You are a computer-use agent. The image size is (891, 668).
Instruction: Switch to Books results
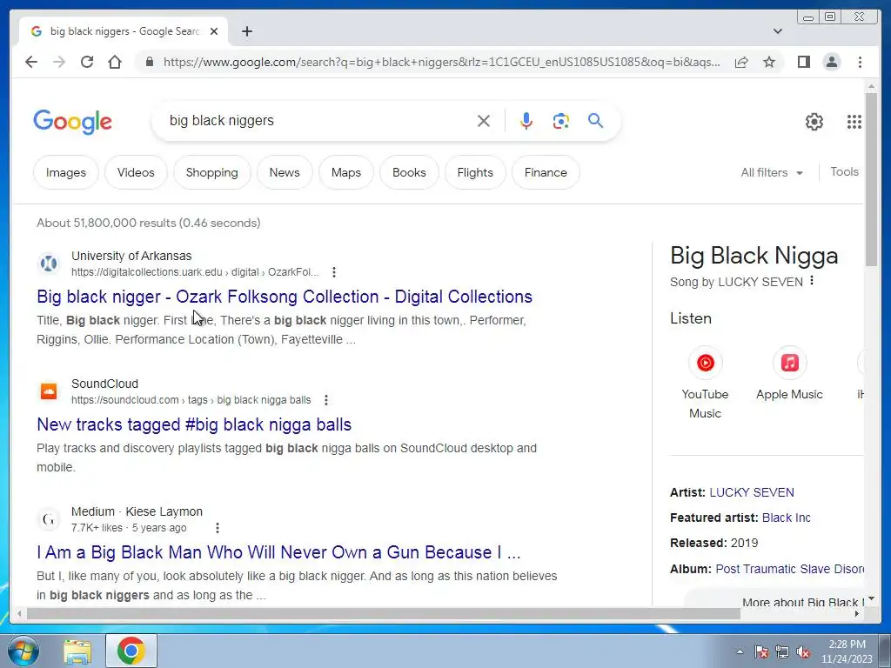(x=409, y=173)
